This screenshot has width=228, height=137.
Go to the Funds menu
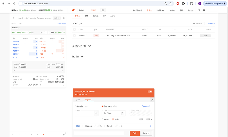(x=190, y=10)
